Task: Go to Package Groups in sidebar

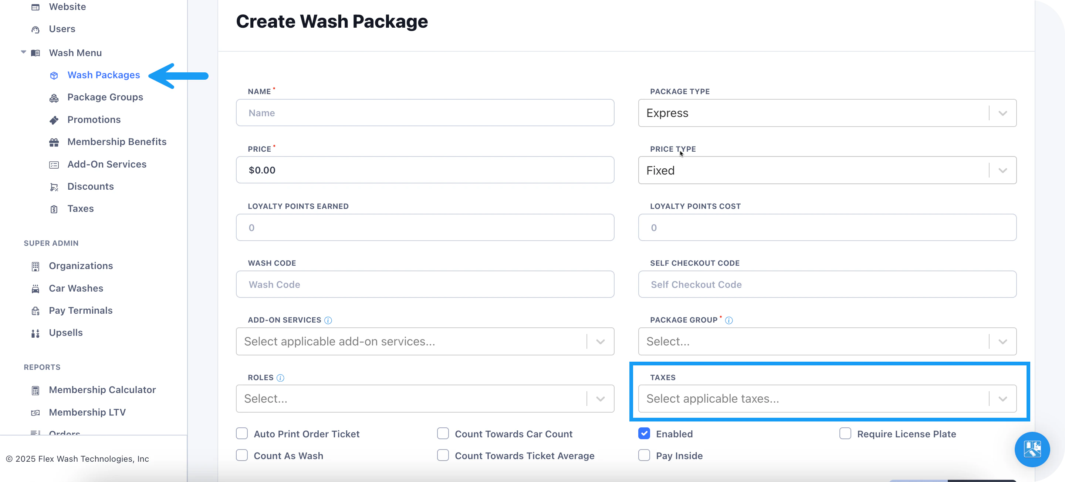Action: pyautogui.click(x=105, y=97)
